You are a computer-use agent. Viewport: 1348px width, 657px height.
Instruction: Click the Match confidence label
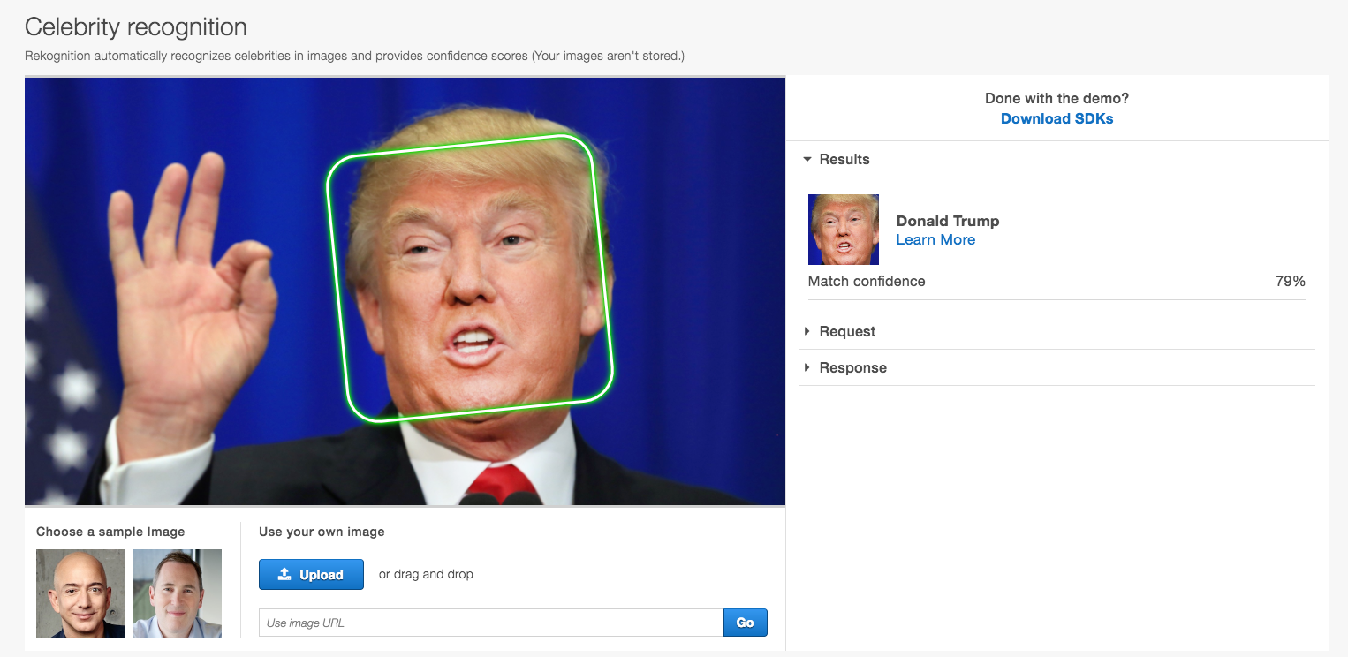pos(867,281)
